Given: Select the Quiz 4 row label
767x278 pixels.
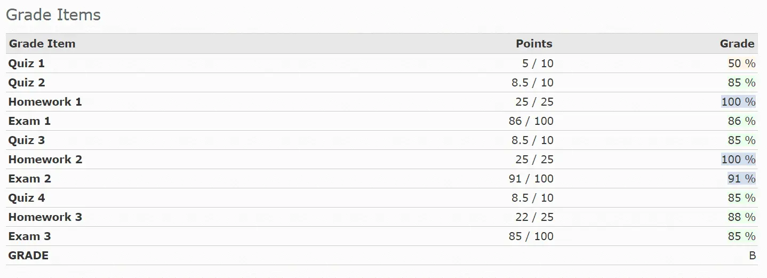Looking at the screenshot, I should coord(27,198).
